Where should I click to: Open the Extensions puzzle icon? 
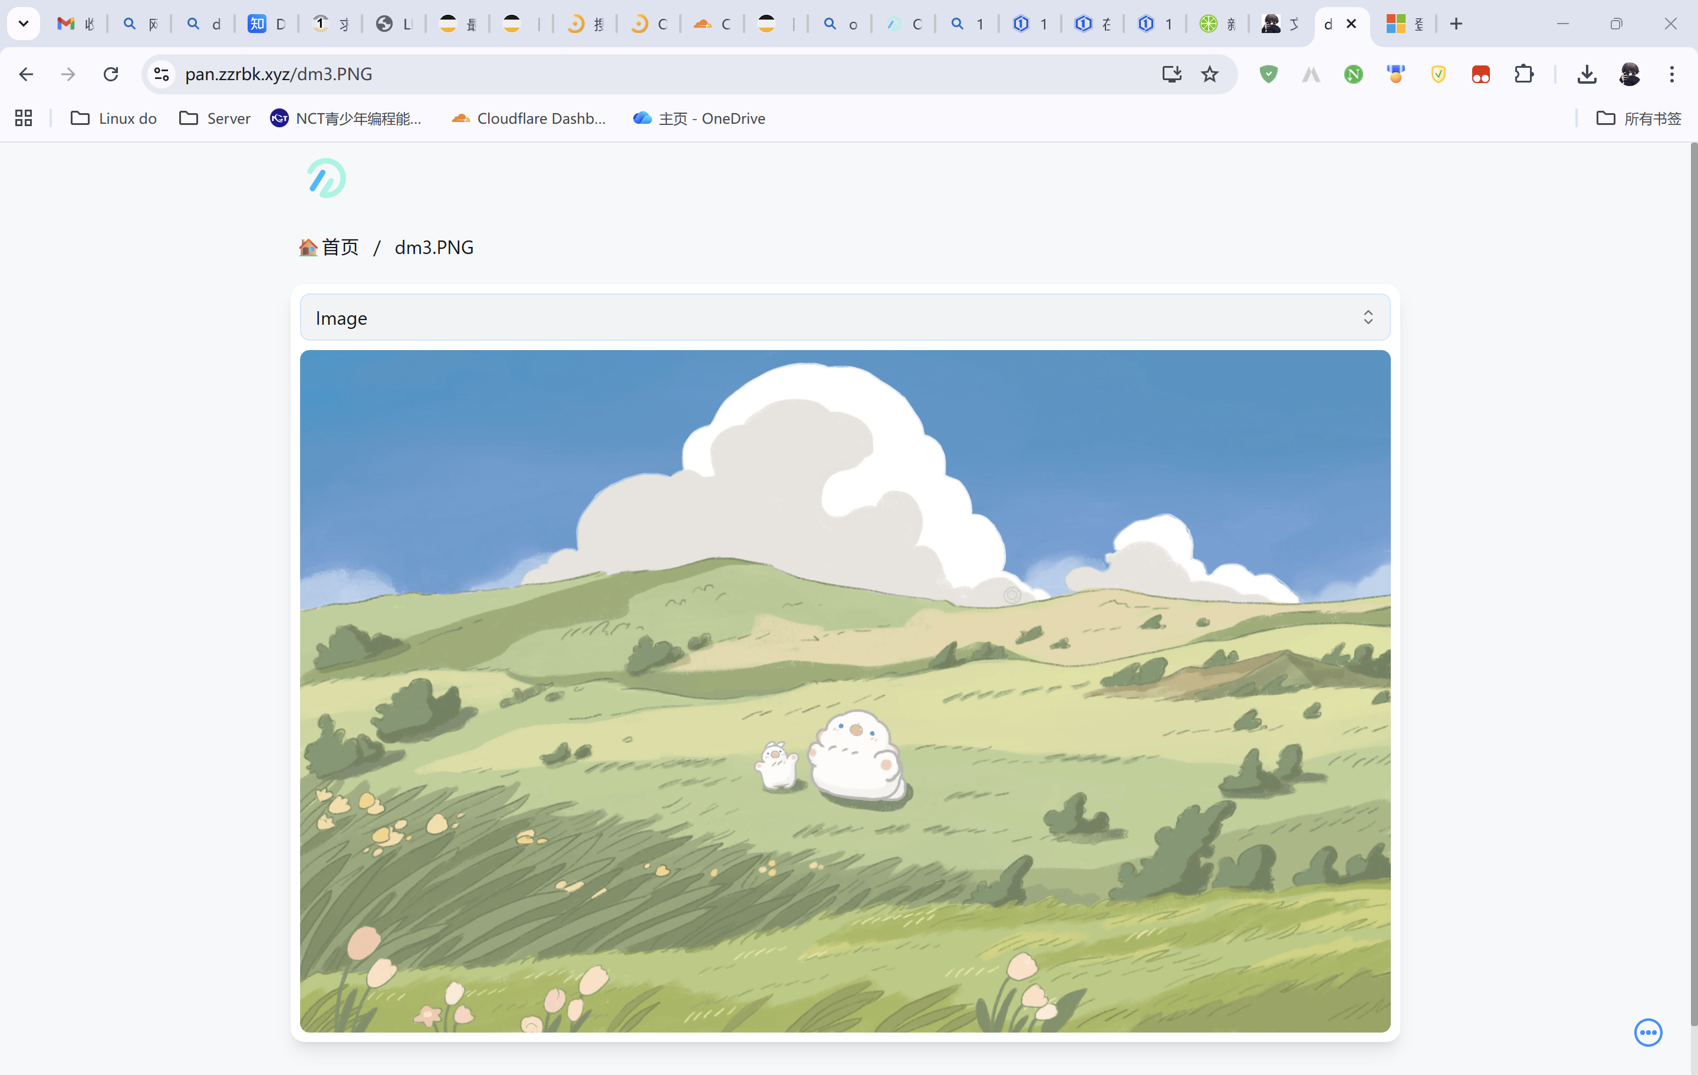pos(1523,74)
